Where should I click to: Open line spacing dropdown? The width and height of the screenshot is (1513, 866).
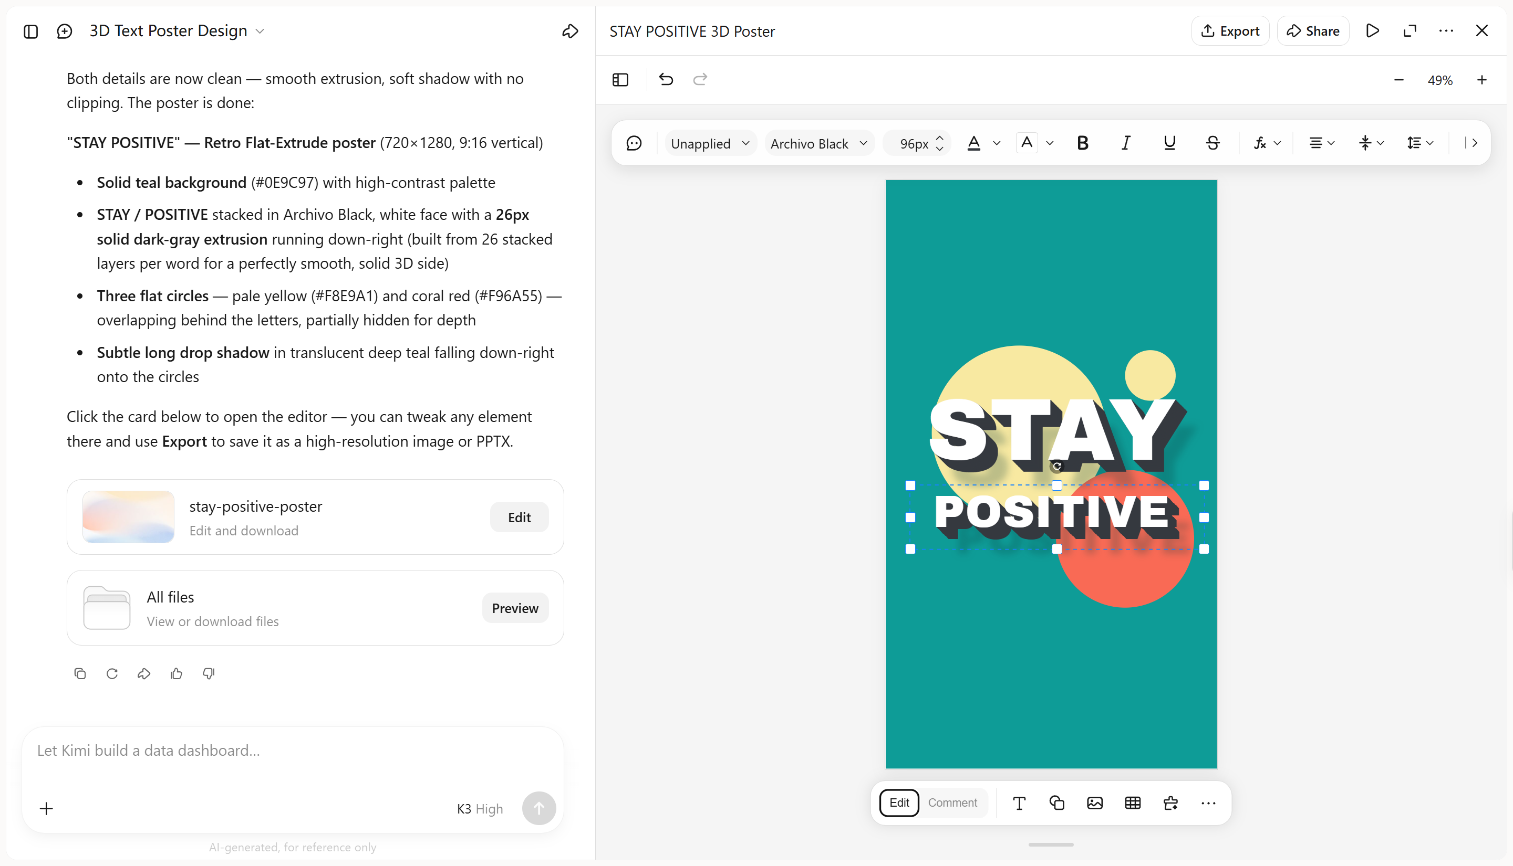(x=1420, y=143)
